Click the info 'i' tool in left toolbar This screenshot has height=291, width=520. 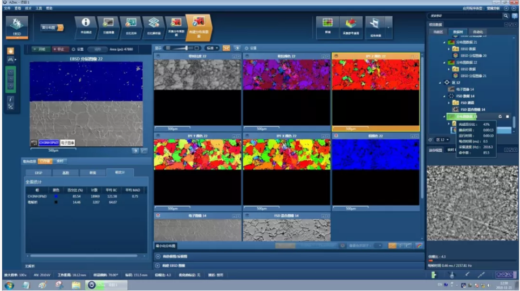11,99
